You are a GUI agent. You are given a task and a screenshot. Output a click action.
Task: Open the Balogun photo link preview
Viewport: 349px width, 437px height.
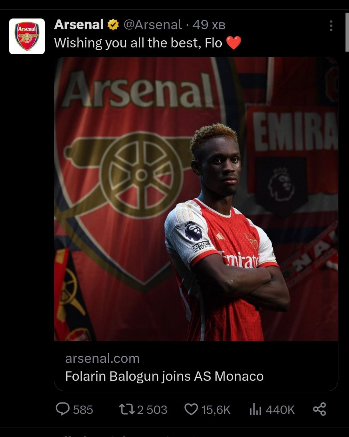tap(196, 199)
